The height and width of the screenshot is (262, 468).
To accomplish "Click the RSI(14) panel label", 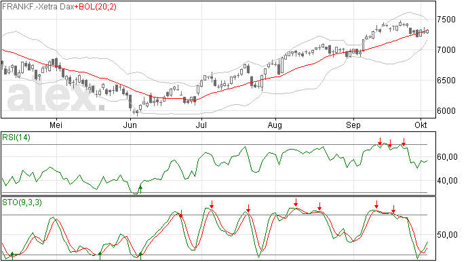I will pos(16,137).
